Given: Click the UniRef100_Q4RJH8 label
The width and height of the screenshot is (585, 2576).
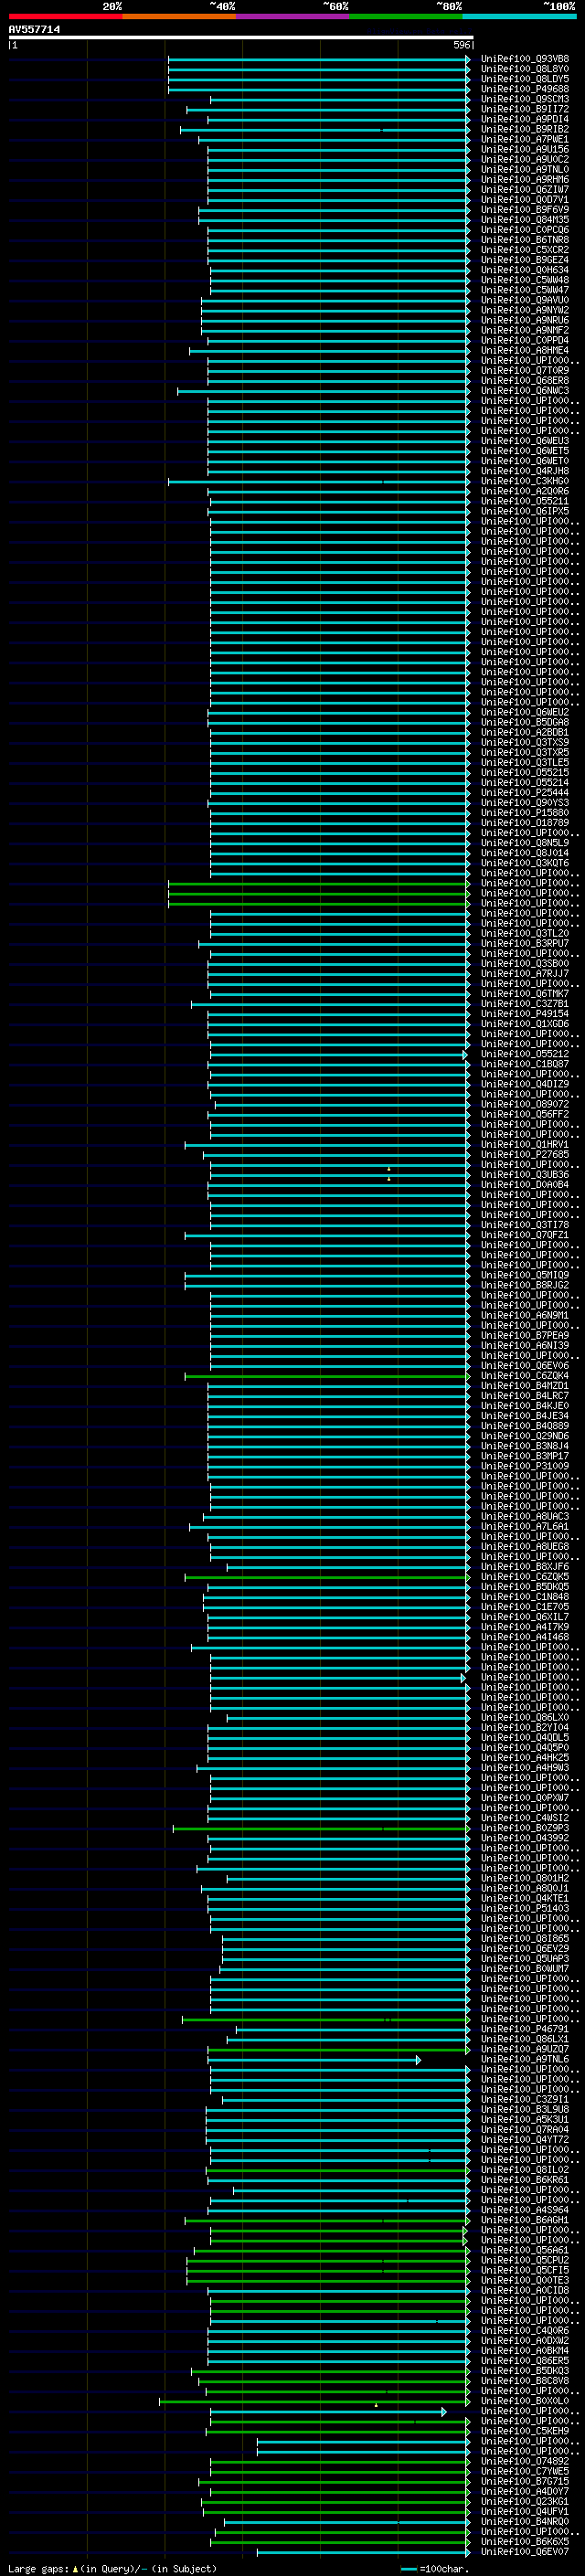Looking at the screenshot, I should (525, 471).
